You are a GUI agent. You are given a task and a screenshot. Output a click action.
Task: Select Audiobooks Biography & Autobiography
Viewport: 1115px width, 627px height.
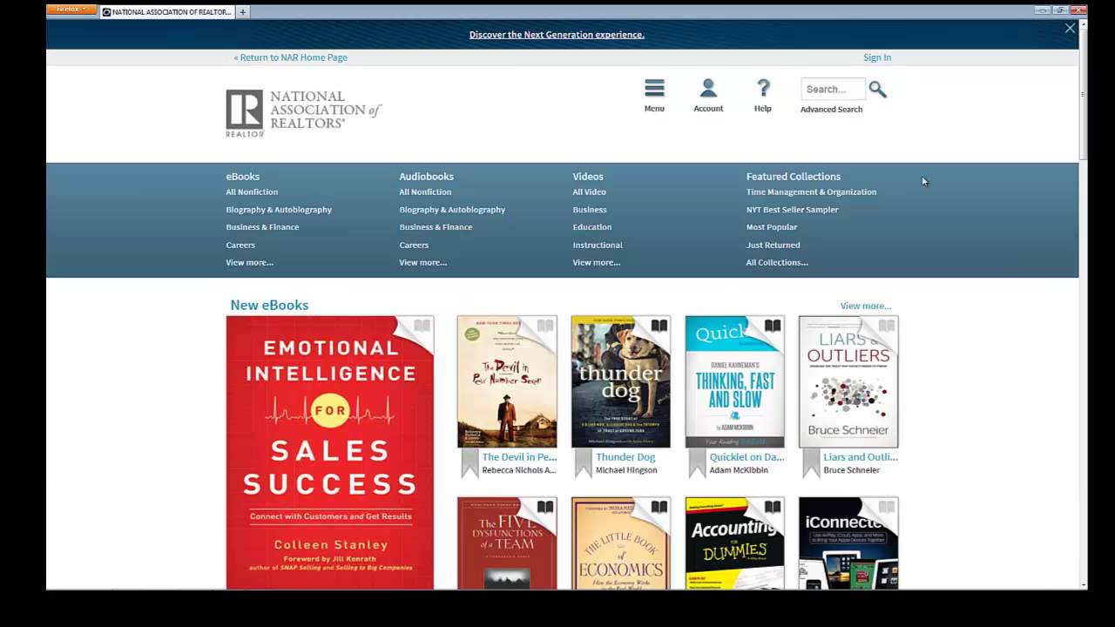(x=452, y=210)
